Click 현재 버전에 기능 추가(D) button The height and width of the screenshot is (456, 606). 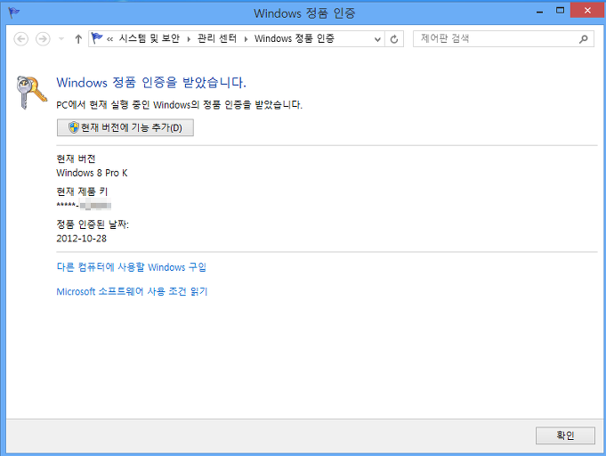point(125,127)
